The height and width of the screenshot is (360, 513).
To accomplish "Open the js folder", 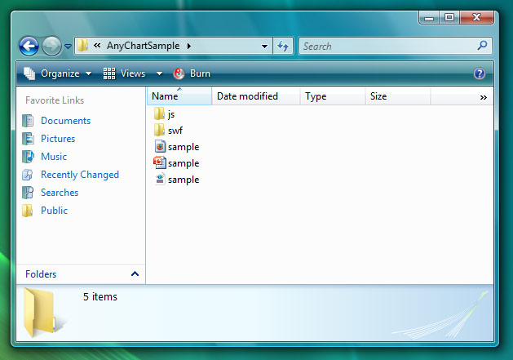I will (170, 114).
